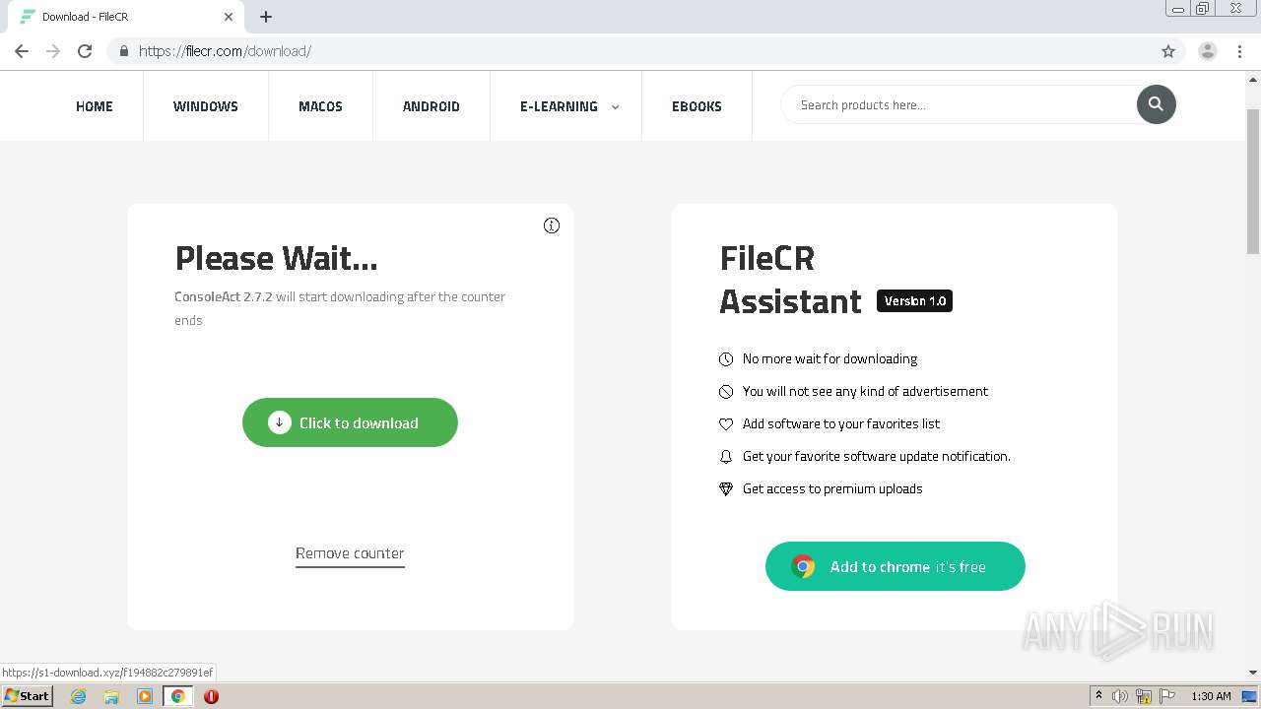
Task: Open the Windows Start menu
Action: 28,696
